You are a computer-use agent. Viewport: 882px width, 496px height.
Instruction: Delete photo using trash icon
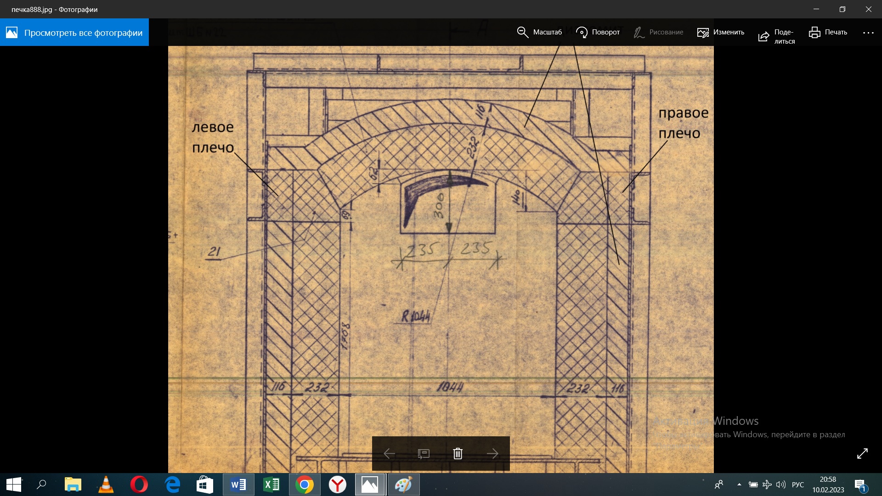click(x=458, y=454)
